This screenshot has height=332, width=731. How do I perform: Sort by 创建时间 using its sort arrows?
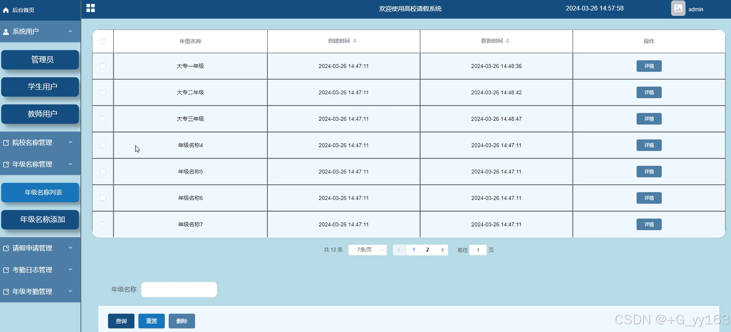coord(355,41)
